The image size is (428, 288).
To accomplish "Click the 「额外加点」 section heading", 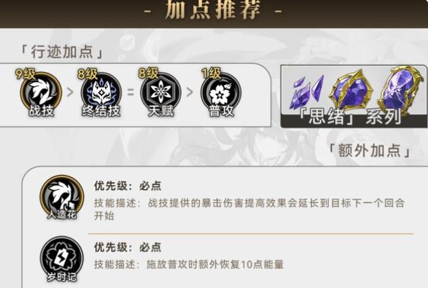I will [x=370, y=150].
